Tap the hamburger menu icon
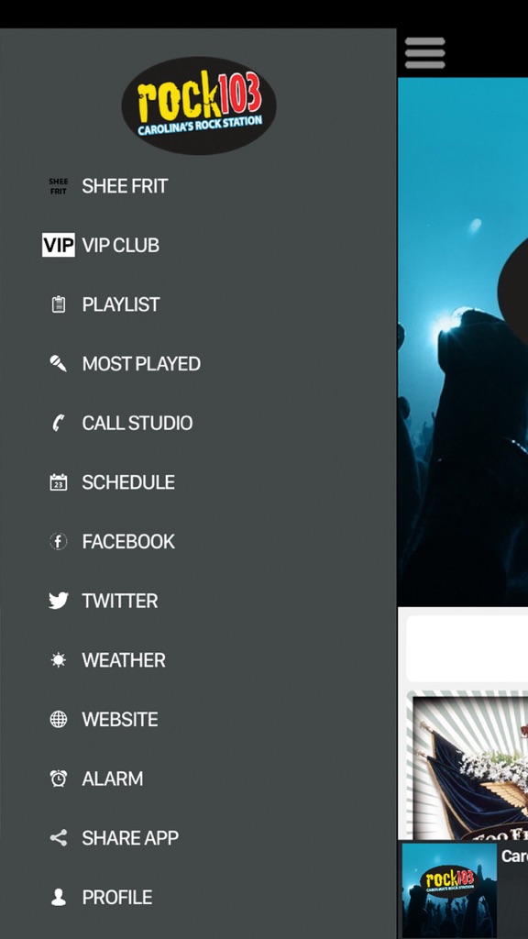Viewport: 528px width, 939px height. point(424,52)
